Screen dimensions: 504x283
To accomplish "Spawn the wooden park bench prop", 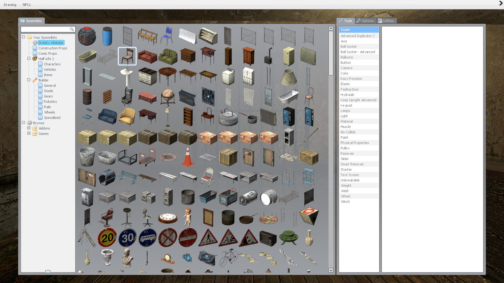I will tap(147, 36).
